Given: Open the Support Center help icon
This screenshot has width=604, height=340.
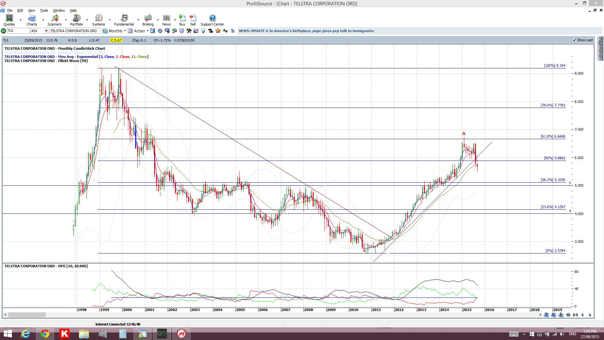Looking at the screenshot, I should pyautogui.click(x=212, y=20).
